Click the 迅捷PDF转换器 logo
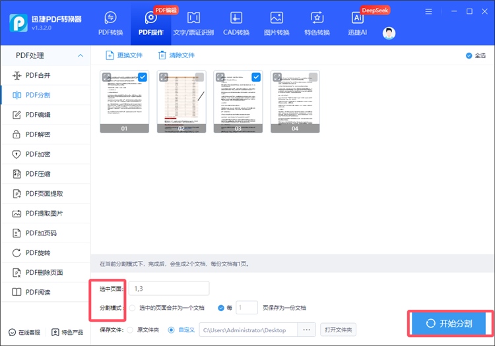 18,22
